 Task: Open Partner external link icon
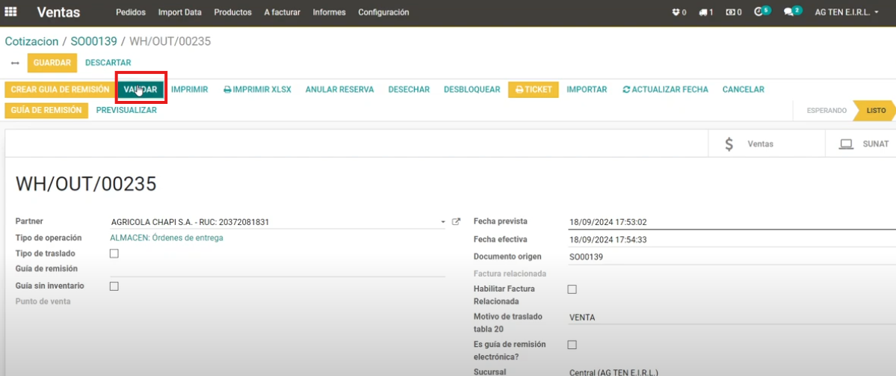point(457,222)
